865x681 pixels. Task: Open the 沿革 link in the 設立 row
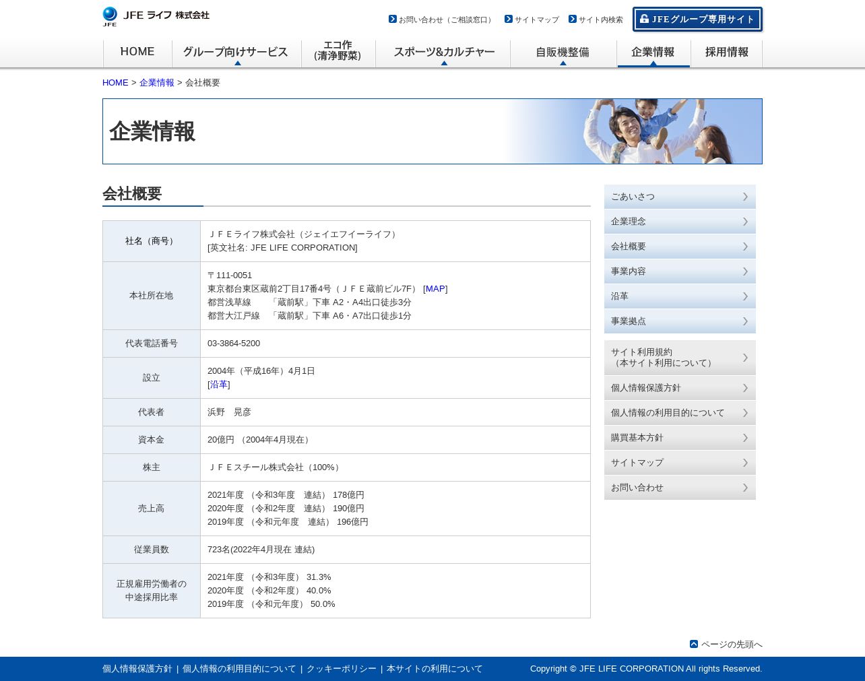218,385
